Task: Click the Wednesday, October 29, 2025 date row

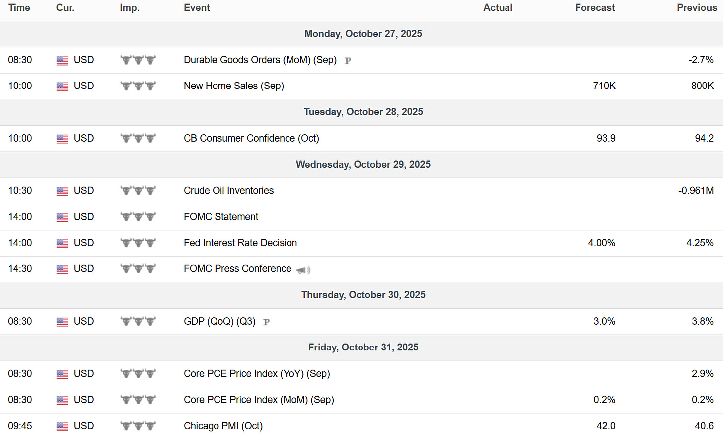Action: [x=363, y=165]
